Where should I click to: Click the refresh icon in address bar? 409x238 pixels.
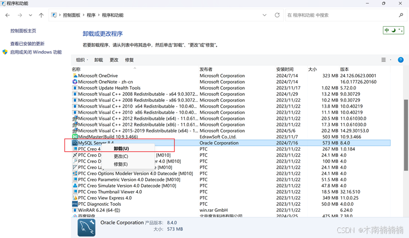point(277,15)
